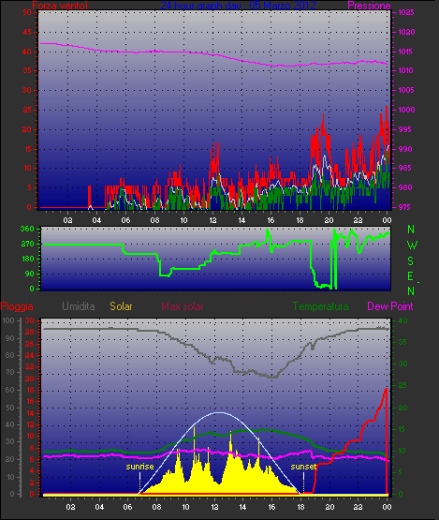Click the 1010 pressure axis label
This screenshot has width=439, height=520.
click(405, 70)
